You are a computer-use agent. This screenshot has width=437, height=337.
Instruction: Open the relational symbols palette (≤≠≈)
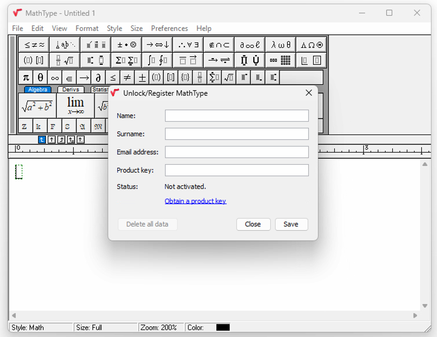(x=34, y=45)
